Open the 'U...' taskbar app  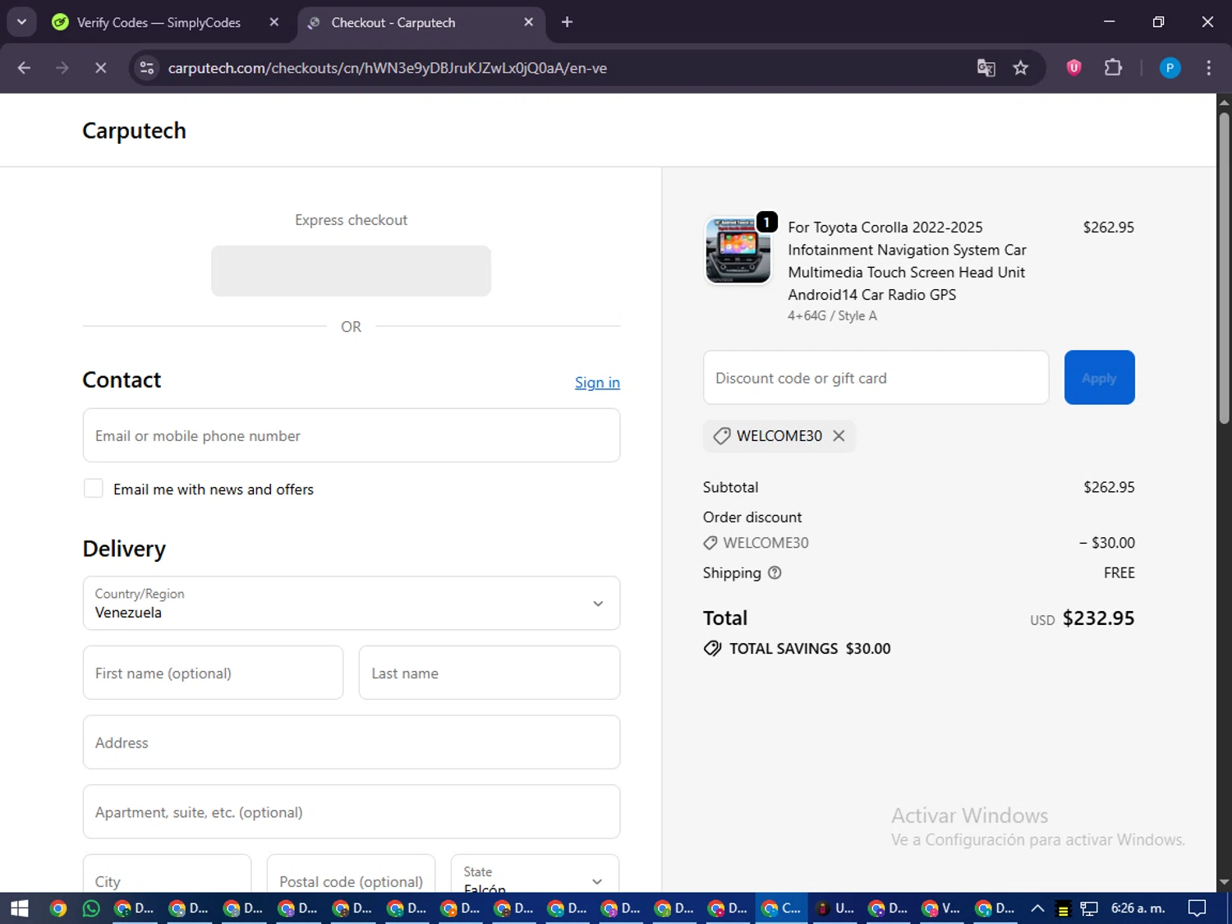[835, 908]
